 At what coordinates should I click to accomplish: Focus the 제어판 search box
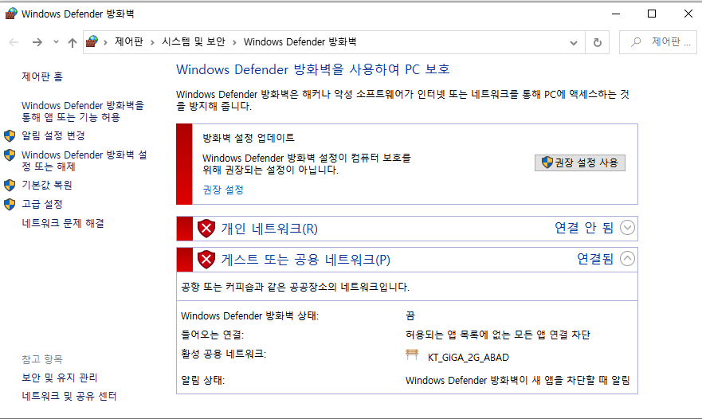point(657,42)
